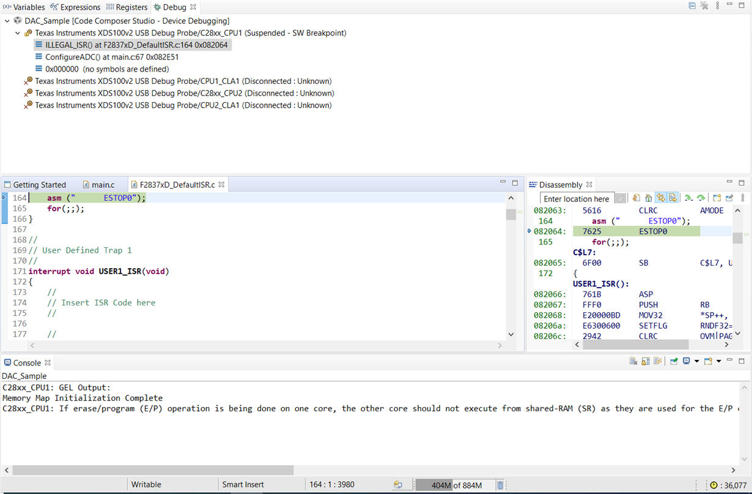Viewport: 752px width, 494px height.
Task: Click Pin Console icon
Action: click(x=674, y=362)
